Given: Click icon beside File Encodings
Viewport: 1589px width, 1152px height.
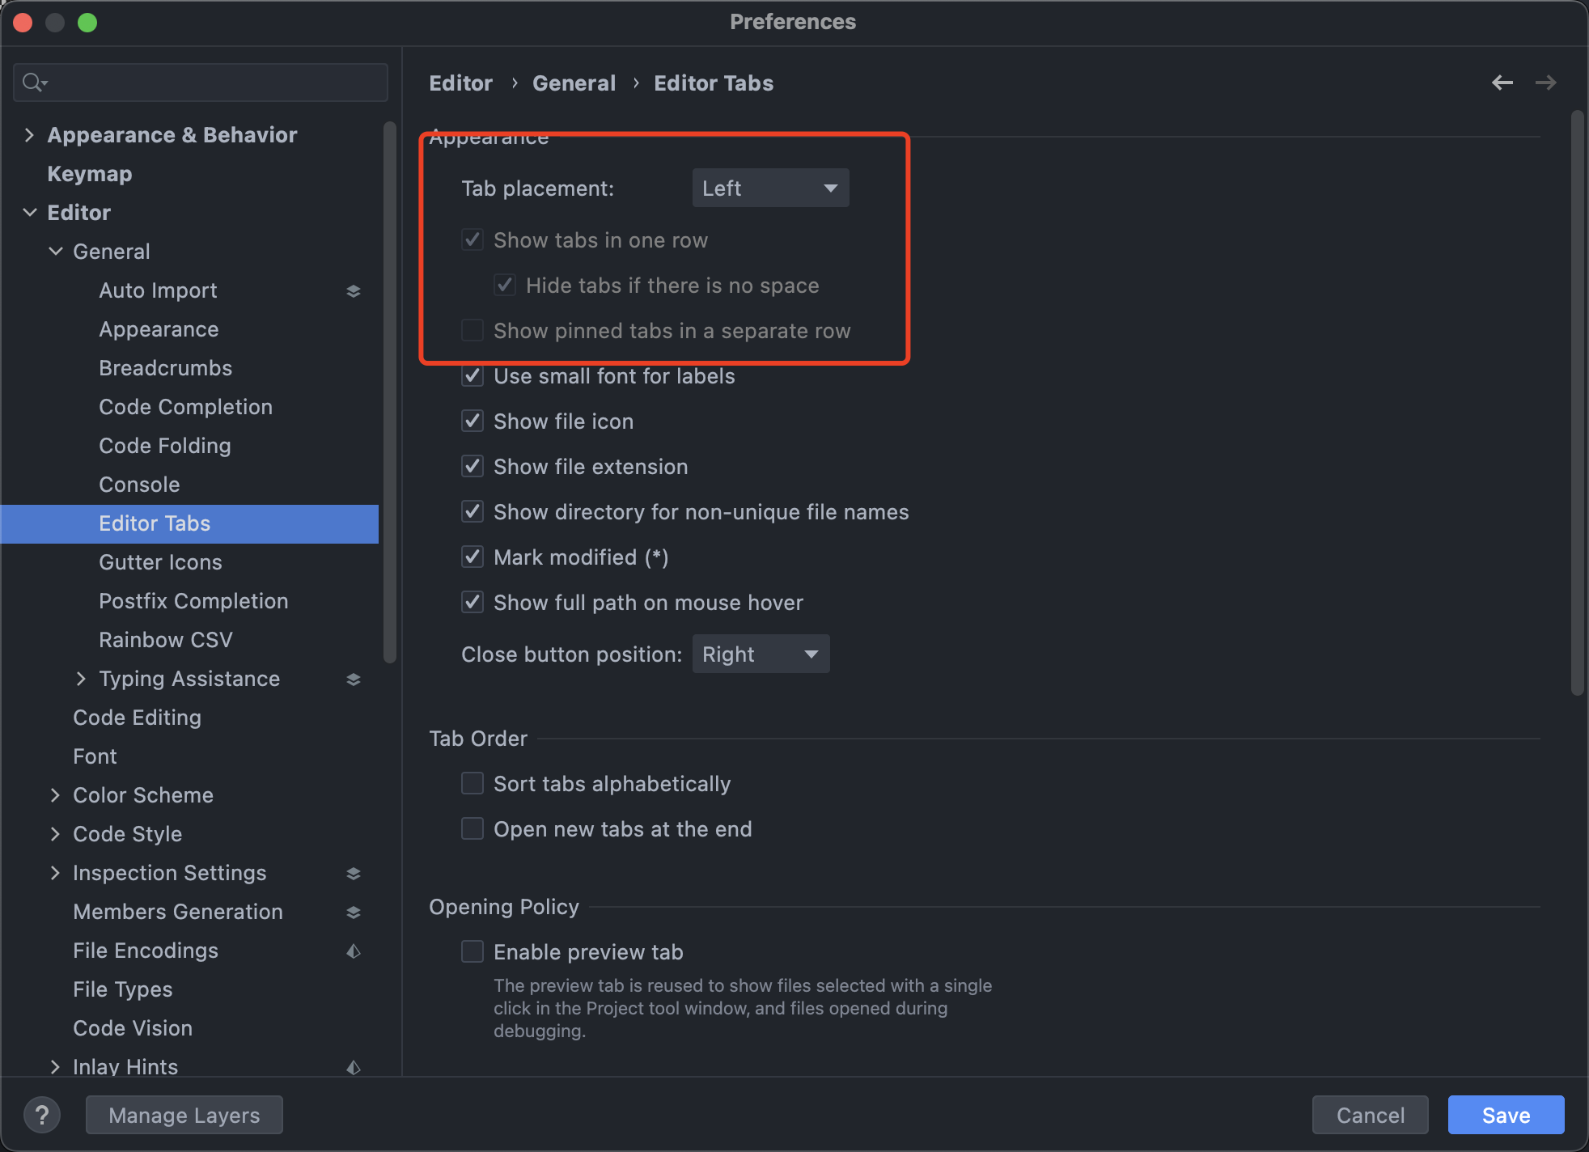Looking at the screenshot, I should tap(354, 951).
